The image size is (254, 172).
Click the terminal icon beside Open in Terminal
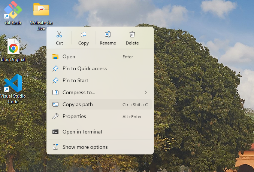(55, 132)
